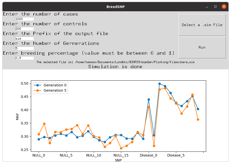Click the Disease_0 label on the x-axis
The height and width of the screenshot is (164, 231).
point(148,155)
